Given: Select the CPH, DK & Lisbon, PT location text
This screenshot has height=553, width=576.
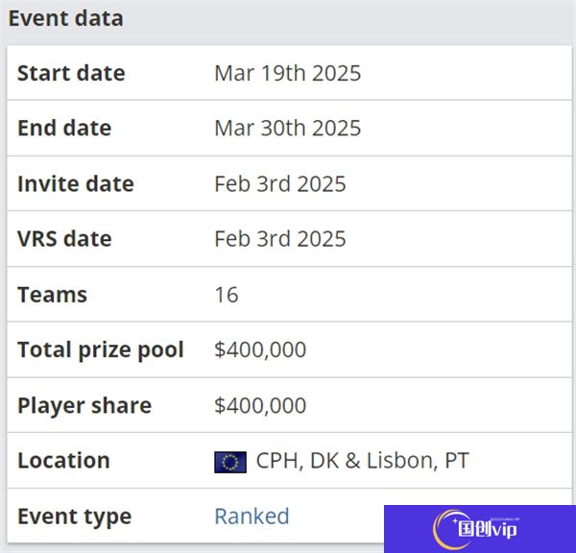Looking at the screenshot, I should tap(362, 461).
